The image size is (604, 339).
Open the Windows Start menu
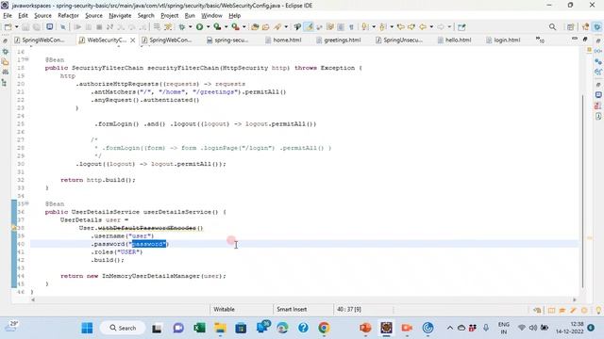88,328
